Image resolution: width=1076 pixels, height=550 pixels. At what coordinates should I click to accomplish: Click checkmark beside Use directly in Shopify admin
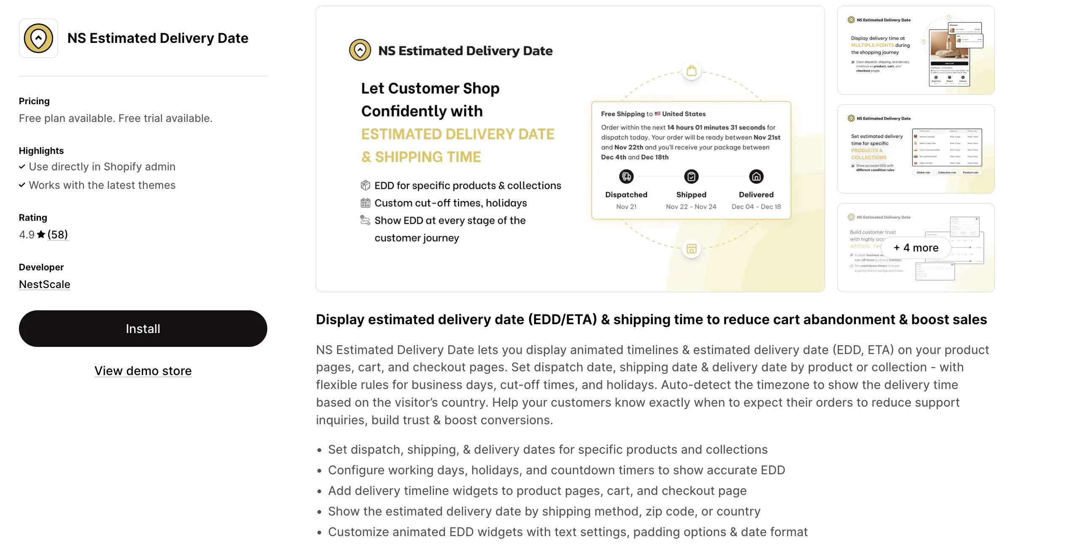click(x=22, y=167)
